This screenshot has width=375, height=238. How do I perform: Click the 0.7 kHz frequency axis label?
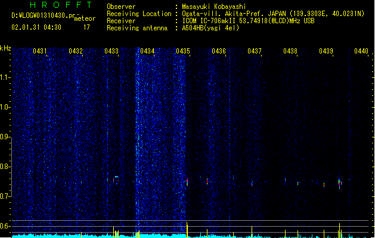[5, 196]
